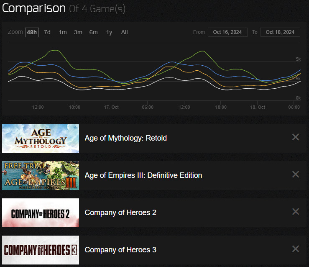Image resolution: width=309 pixels, height=267 pixels.
Task: Click the Company of Heroes 2 title
Action: pyautogui.click(x=120, y=213)
